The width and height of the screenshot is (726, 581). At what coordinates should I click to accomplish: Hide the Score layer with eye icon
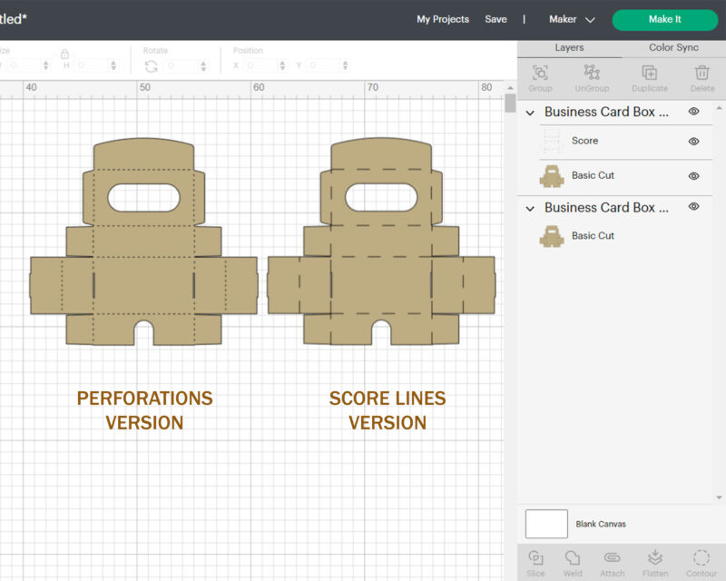click(693, 142)
